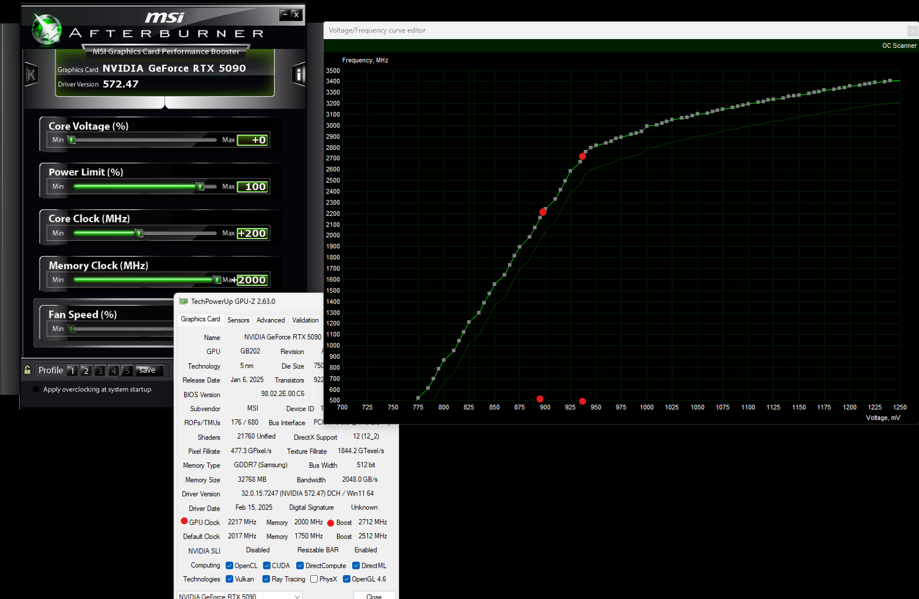Open the Advanced tab in GPU-Z
The image size is (919, 599).
pos(271,320)
